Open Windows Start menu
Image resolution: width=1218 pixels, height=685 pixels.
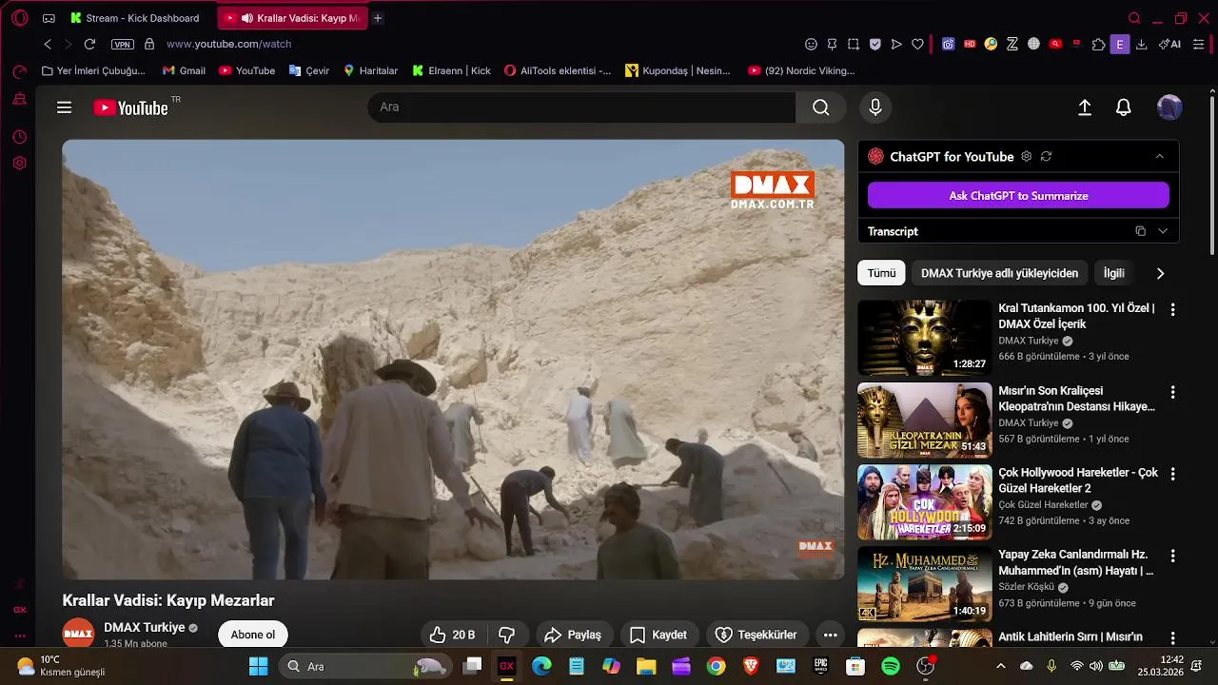pos(258,666)
